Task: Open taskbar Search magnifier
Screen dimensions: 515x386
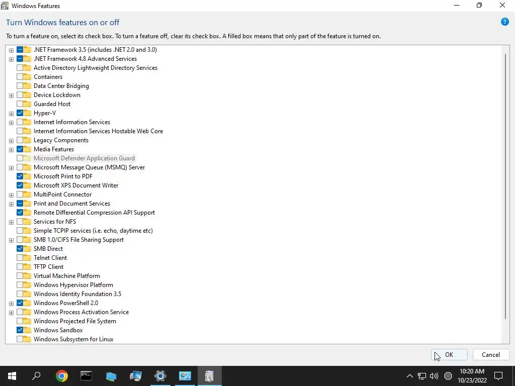Action: click(x=36, y=376)
